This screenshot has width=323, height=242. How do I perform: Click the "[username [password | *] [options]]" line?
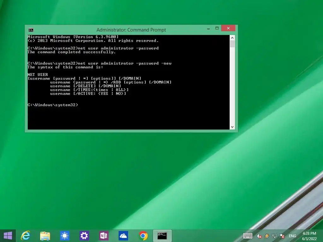click(x=85, y=78)
